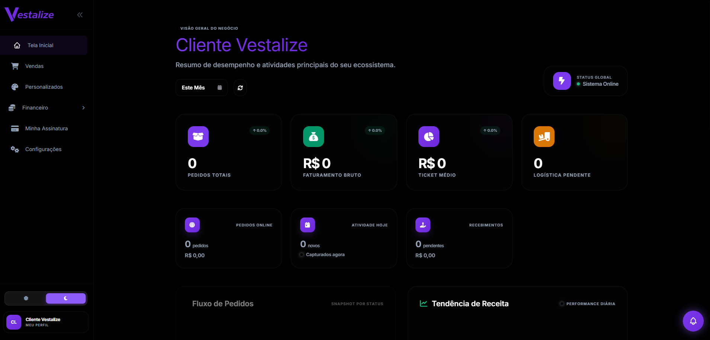Click the Vestalize logo

29,14
